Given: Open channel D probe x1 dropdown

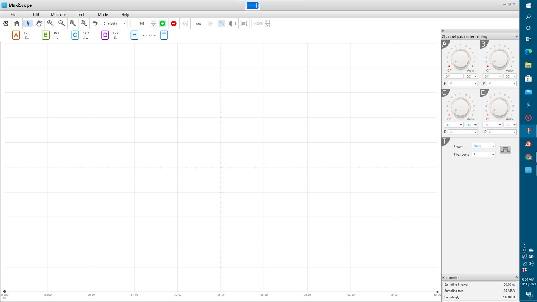Looking at the screenshot, I should [501, 132].
